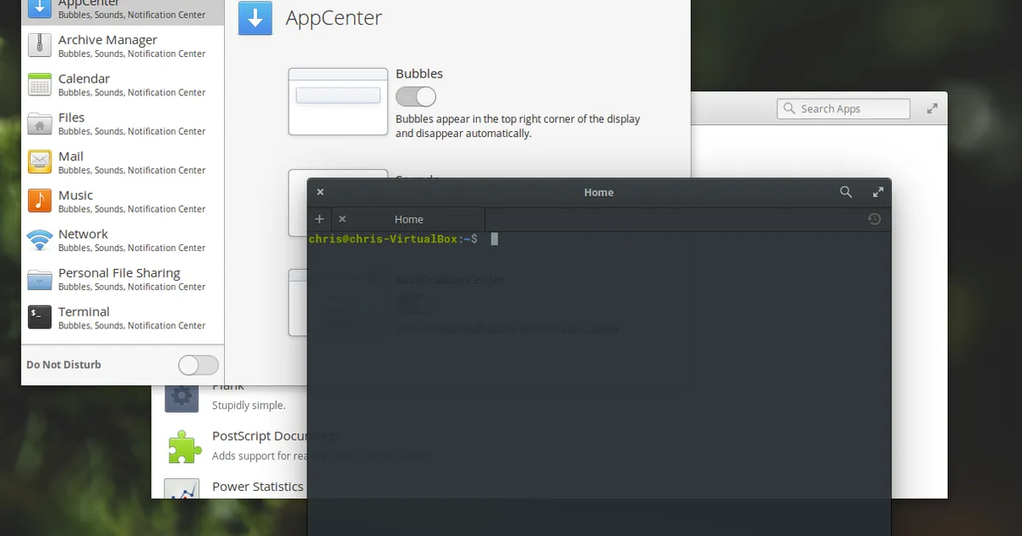This screenshot has width=1022, height=536.
Task: Click the Bubbles description text
Action: click(518, 126)
